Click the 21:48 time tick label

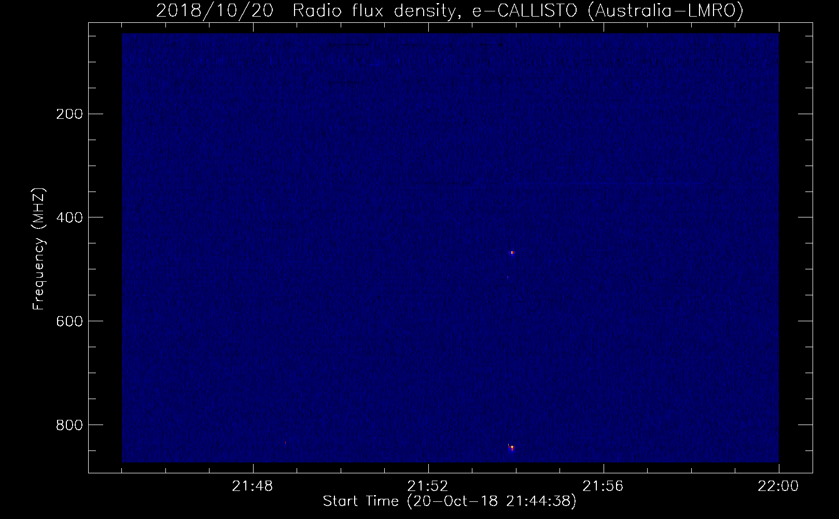tap(253, 486)
